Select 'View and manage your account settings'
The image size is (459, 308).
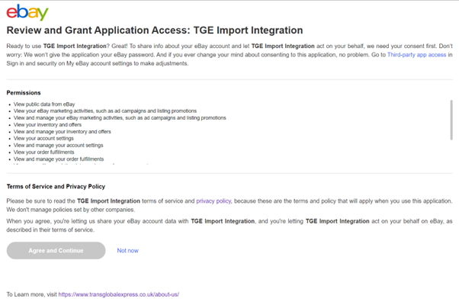pos(58,146)
